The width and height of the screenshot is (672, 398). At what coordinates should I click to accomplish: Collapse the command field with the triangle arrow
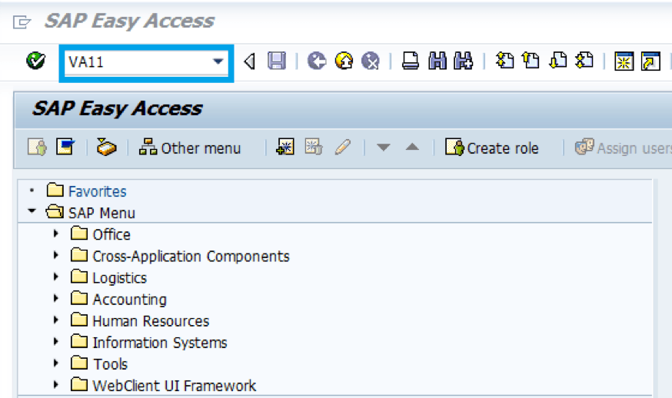point(250,61)
